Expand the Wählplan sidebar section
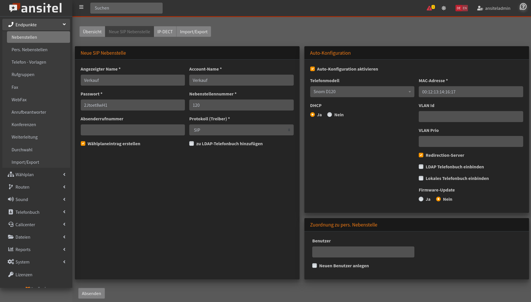 [x=36, y=174]
